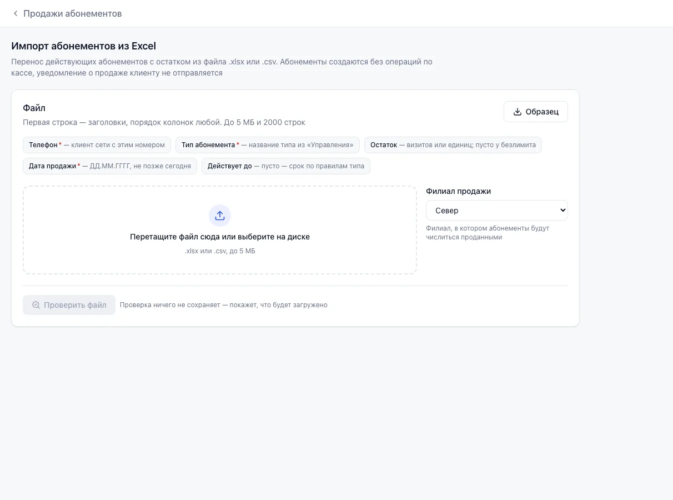
Task: Open the Филиал продажи dropdown showing Север
Action: coord(497,211)
